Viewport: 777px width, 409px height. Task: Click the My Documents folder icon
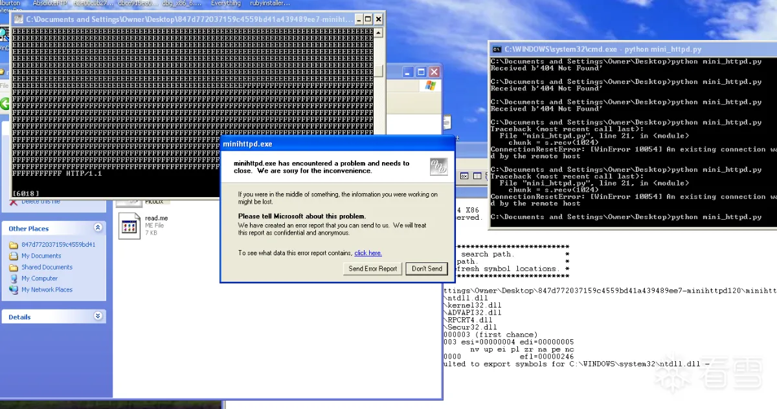(14, 256)
